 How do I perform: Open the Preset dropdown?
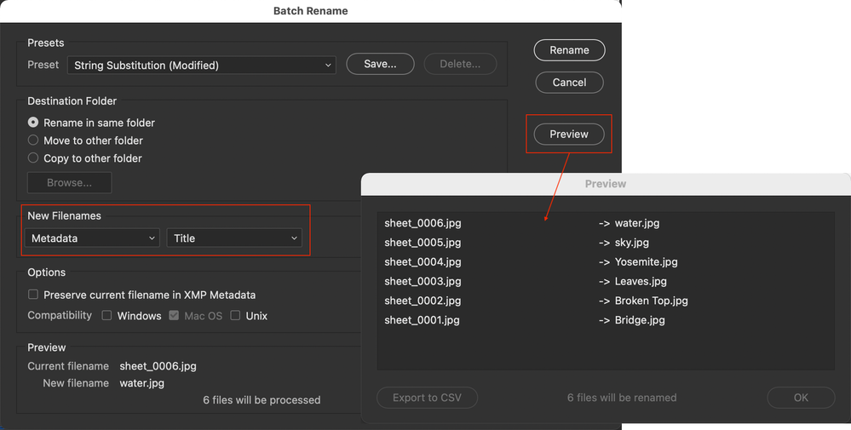pos(202,66)
